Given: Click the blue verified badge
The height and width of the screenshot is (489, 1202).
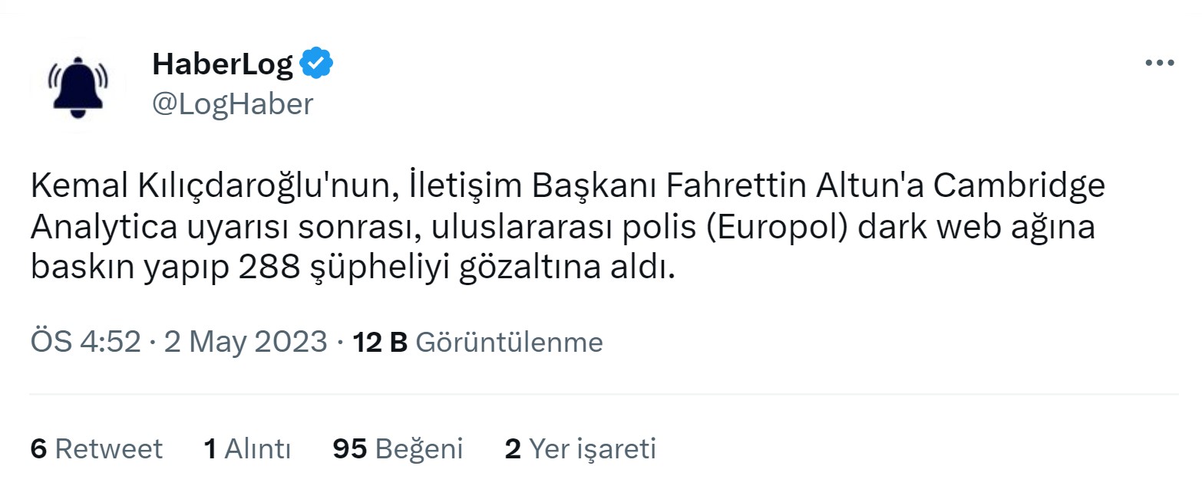Looking at the screenshot, I should [315, 64].
